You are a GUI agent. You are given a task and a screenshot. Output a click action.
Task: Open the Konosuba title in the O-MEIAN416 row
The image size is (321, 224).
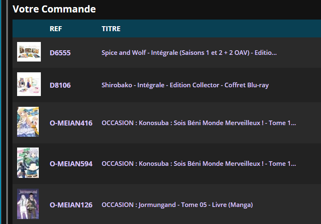(x=199, y=123)
